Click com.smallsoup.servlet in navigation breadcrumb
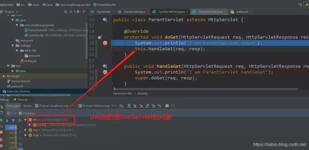Screen dimensions: 309x150 (73, 5)
